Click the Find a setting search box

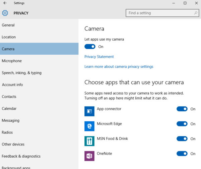(x=162, y=13)
